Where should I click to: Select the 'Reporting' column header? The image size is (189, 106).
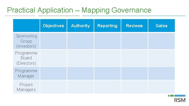coord(107,26)
